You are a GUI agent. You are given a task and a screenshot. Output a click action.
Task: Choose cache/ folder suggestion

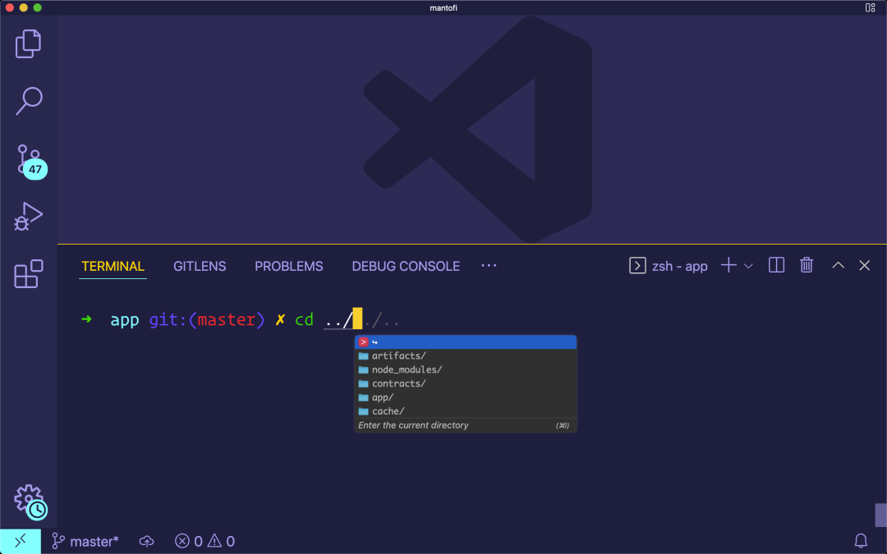point(465,411)
